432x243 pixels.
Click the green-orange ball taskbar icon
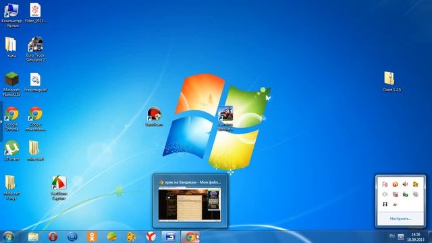point(111,237)
